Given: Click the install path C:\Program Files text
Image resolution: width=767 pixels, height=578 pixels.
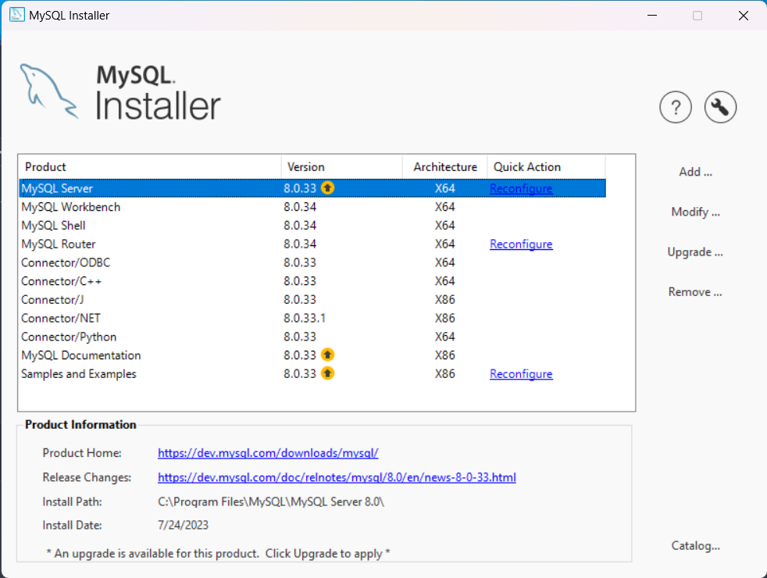Looking at the screenshot, I should (271, 501).
